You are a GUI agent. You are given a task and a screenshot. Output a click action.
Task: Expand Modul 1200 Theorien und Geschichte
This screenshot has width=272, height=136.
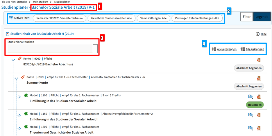click(19, 128)
